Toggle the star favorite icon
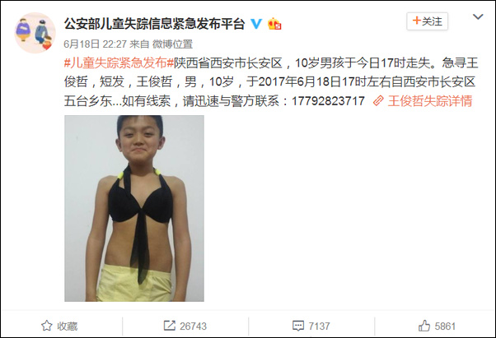The image size is (496, 338). (x=46, y=326)
